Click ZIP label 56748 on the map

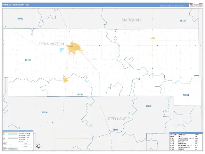115,130
